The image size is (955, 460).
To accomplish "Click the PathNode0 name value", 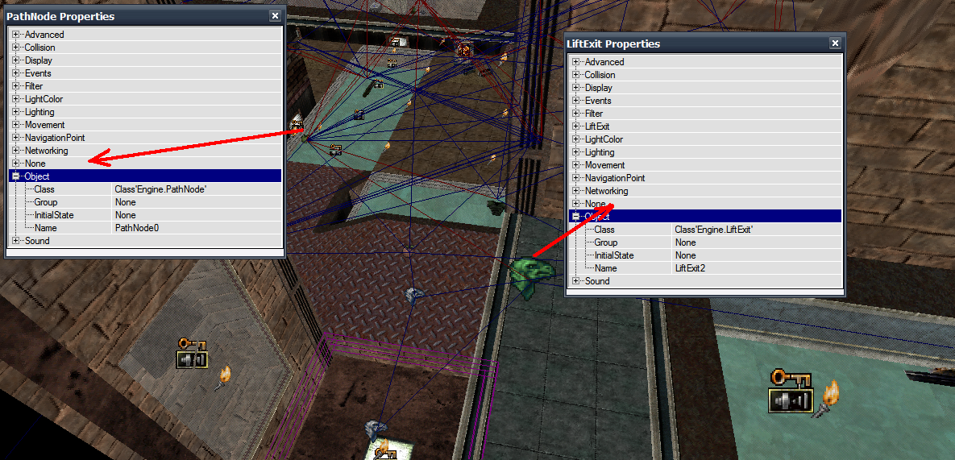I will (197, 228).
